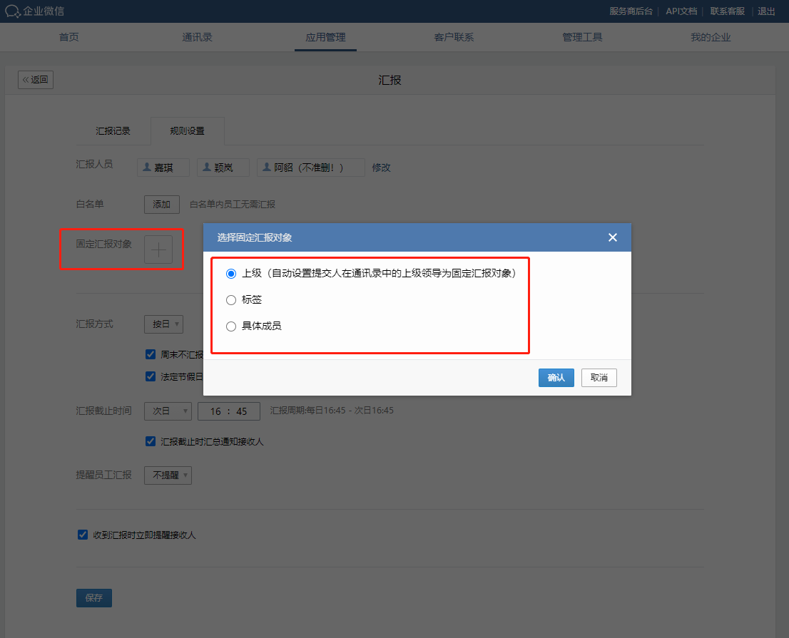
Task: Click the 修改 link for 汇报人员
Action: 382,168
